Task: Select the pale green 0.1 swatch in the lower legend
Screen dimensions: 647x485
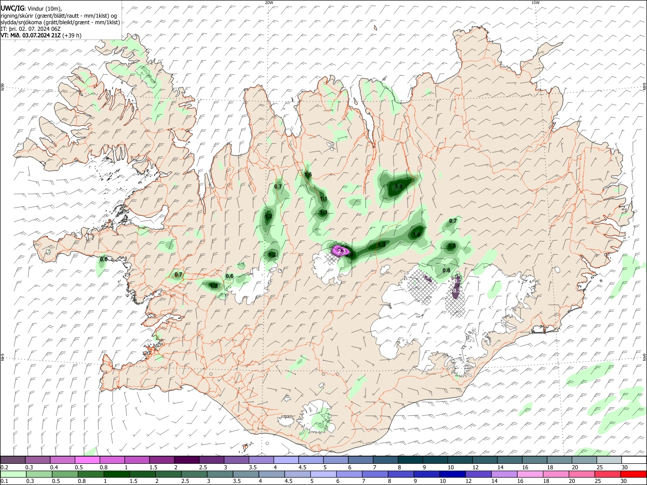Action: tap(13, 474)
